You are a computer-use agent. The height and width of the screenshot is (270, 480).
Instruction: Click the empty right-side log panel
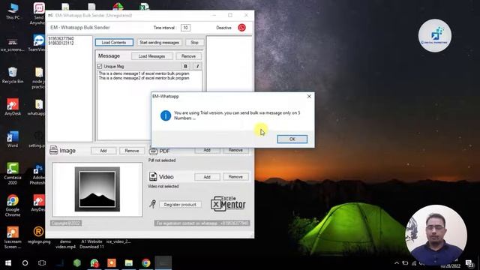tap(229, 63)
